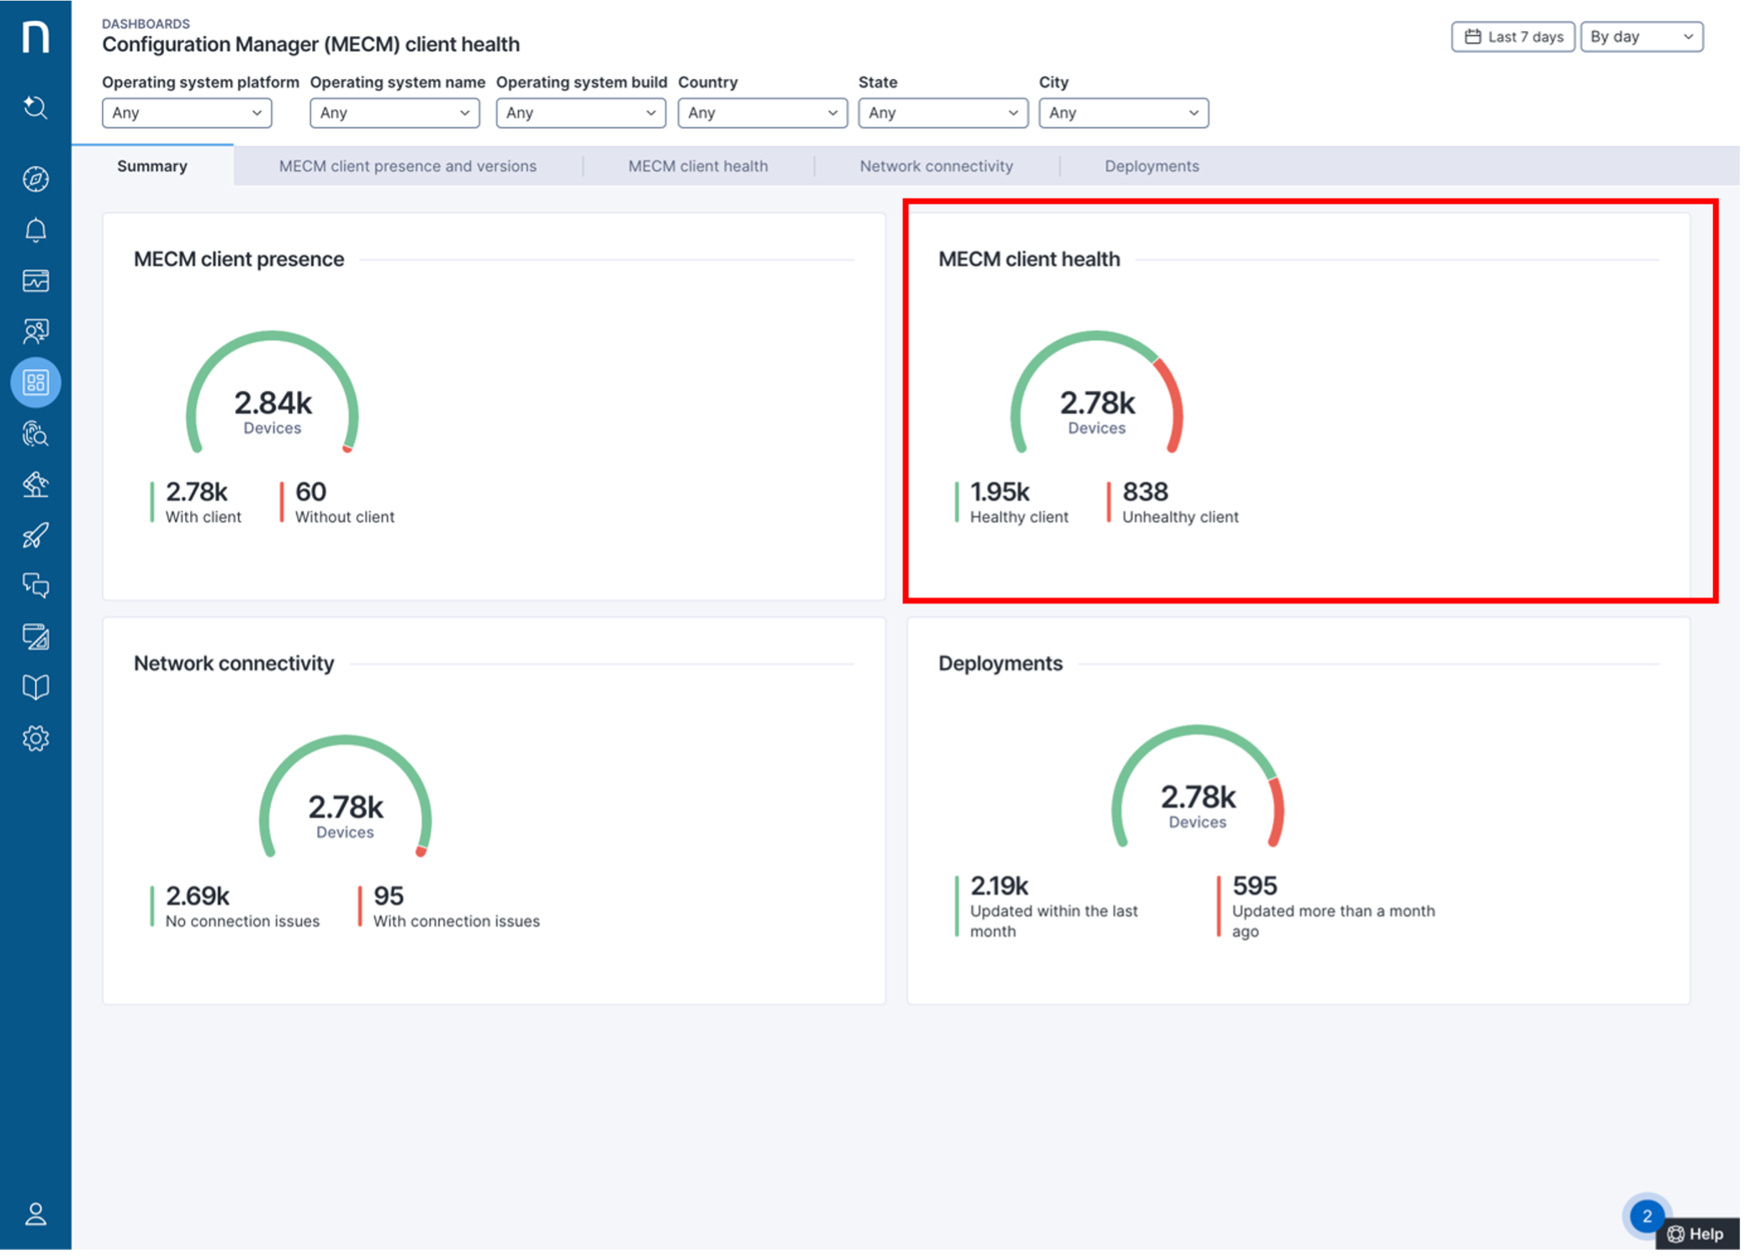This screenshot has height=1256, width=1746.
Task: Click the rocket launch icon in sidebar
Action: click(x=35, y=536)
